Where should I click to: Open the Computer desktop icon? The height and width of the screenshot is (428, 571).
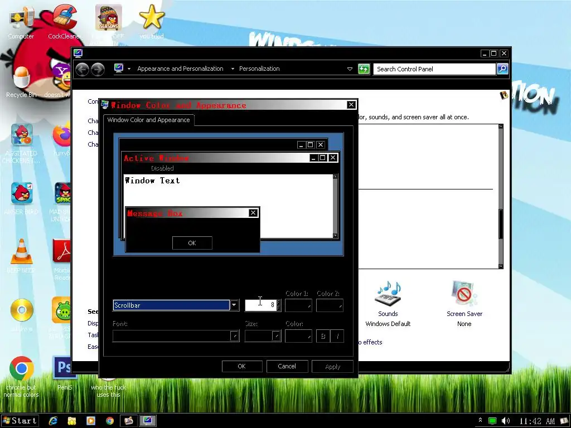pyautogui.click(x=21, y=22)
